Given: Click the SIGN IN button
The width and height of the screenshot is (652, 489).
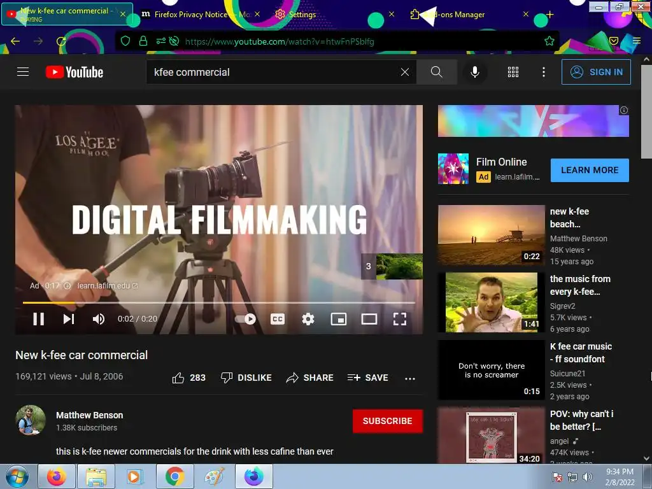Looking at the screenshot, I should pyautogui.click(x=596, y=72).
